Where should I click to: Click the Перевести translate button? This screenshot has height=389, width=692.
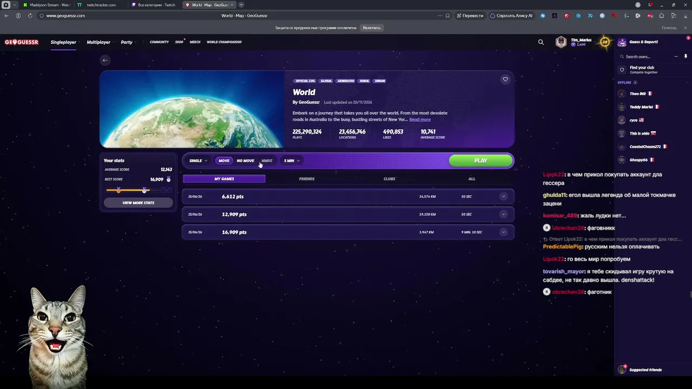tap(470, 16)
